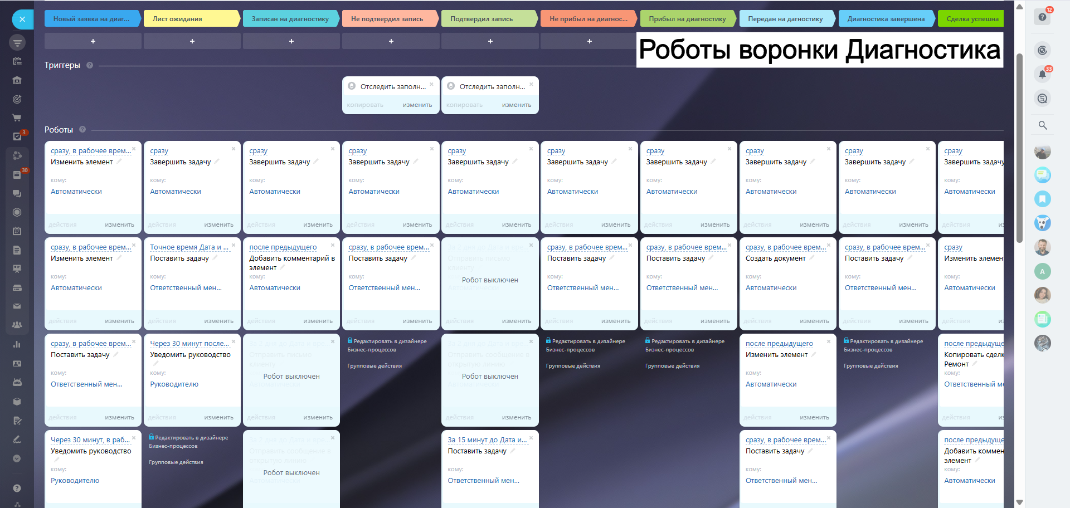
Task: Open the people group icon in the left sidebar
Action: 17,325
